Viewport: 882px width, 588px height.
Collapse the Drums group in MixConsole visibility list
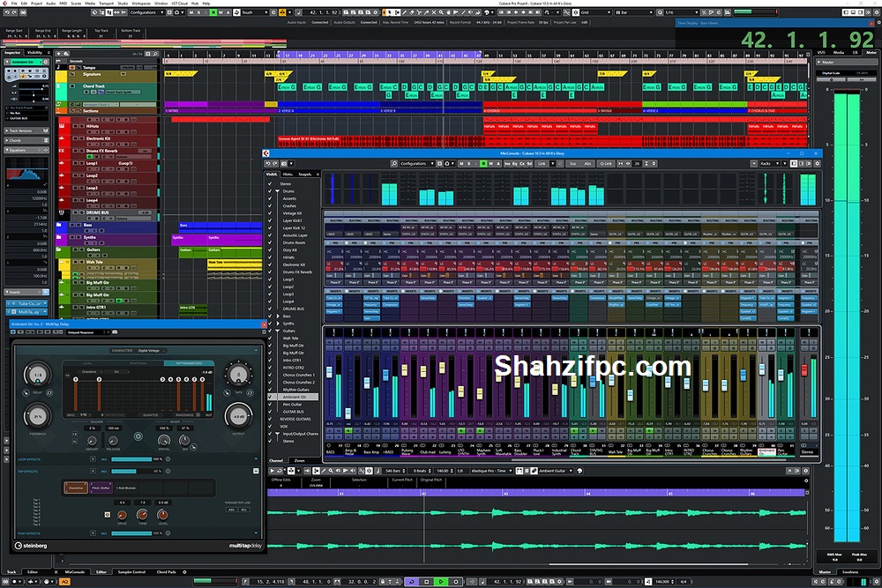276,189
